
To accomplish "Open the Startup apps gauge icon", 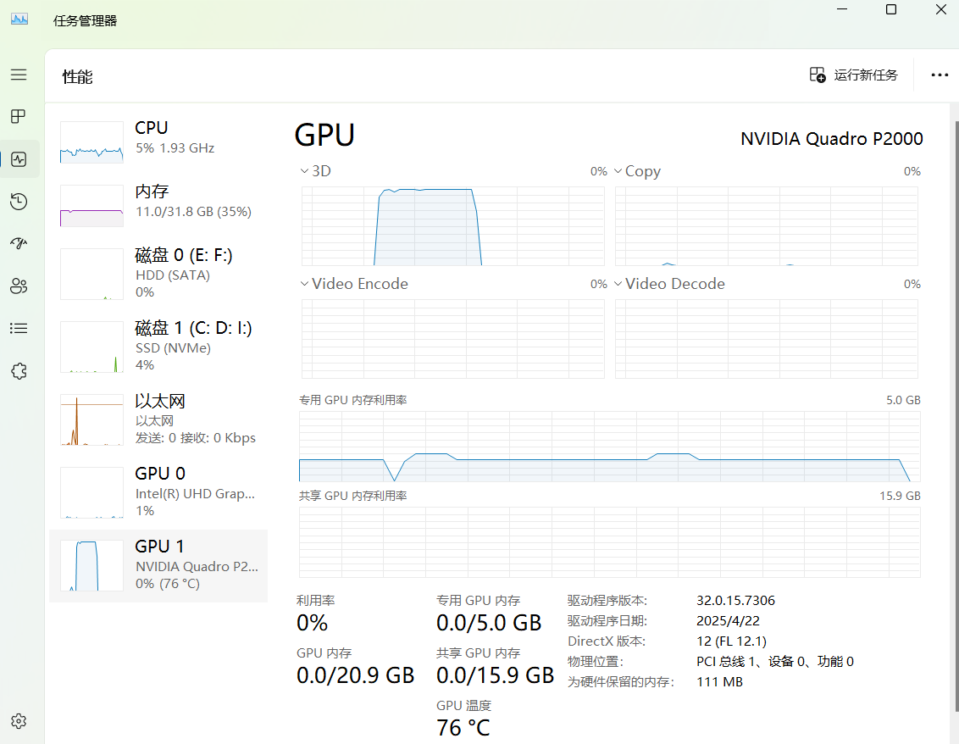I will [x=19, y=243].
